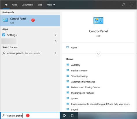Click the blurred app result entry
The height and width of the screenshot is (119, 137).
[x=9, y=41]
